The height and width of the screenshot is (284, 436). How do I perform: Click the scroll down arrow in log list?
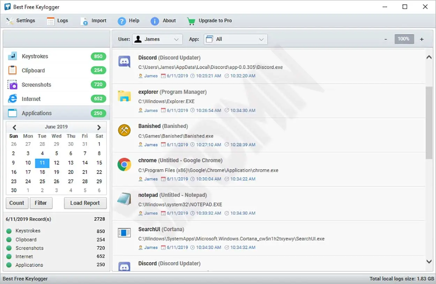pyautogui.click(x=429, y=261)
